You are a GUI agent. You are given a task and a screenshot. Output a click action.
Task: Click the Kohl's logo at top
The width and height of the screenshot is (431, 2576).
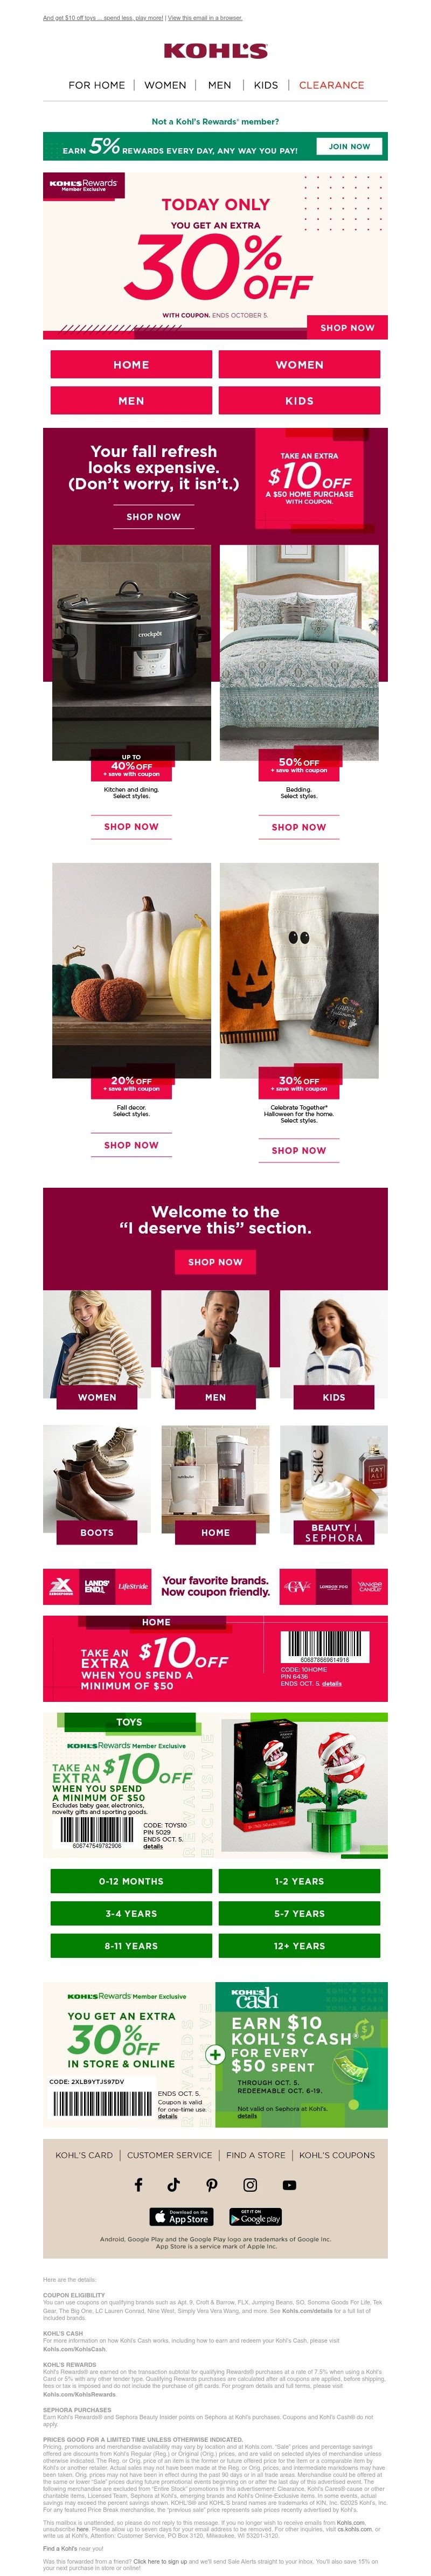(x=215, y=51)
